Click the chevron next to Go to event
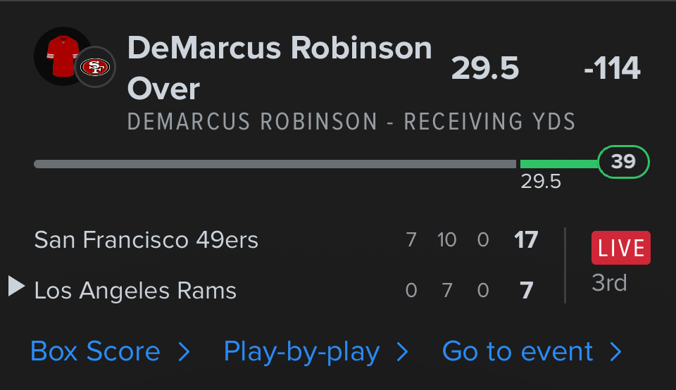Viewport: 676px width, 390px height. pos(615,351)
